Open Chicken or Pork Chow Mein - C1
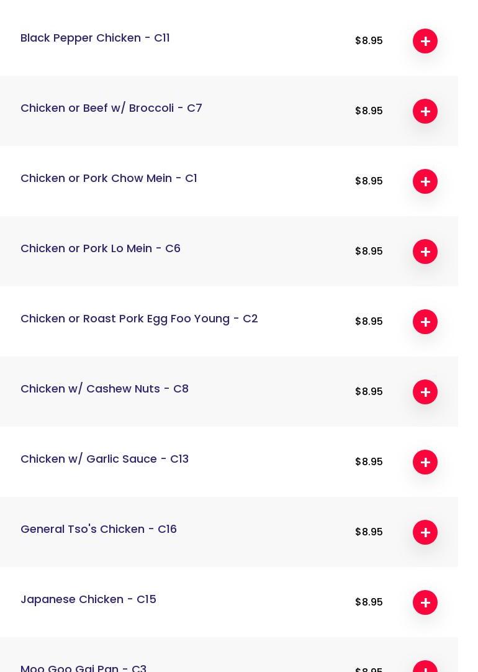Viewport: 478px width, 672px height. point(109,178)
